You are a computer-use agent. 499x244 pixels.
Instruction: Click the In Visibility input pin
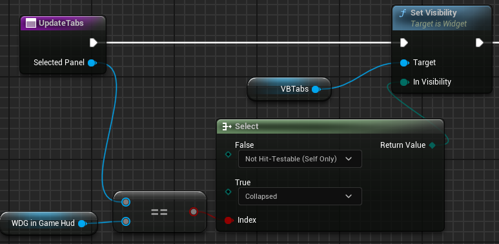pyautogui.click(x=404, y=82)
